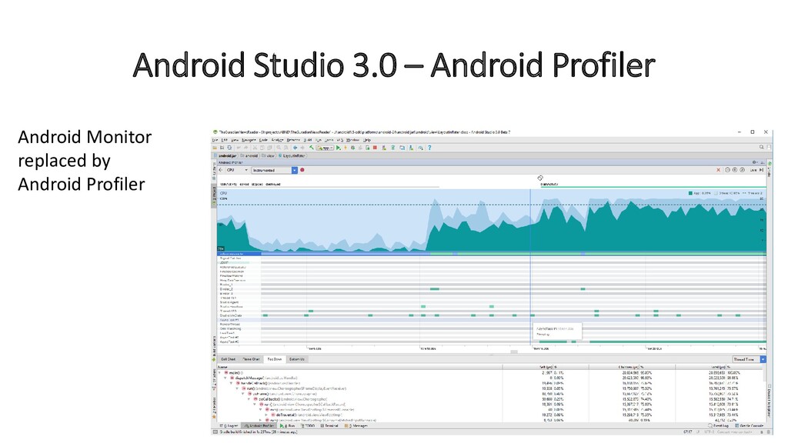
Task: Open the Logcat tool window button
Action: point(229,426)
